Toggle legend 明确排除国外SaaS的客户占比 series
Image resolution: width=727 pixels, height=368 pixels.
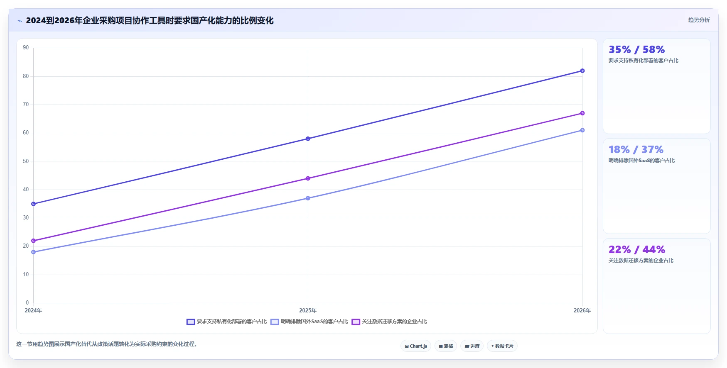point(309,322)
